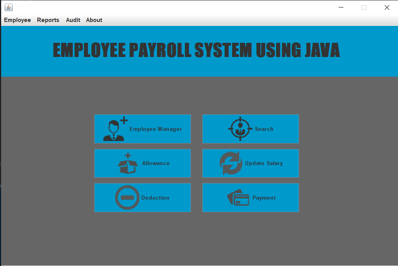
Task: Close the payroll application window
Action: [x=387, y=7]
